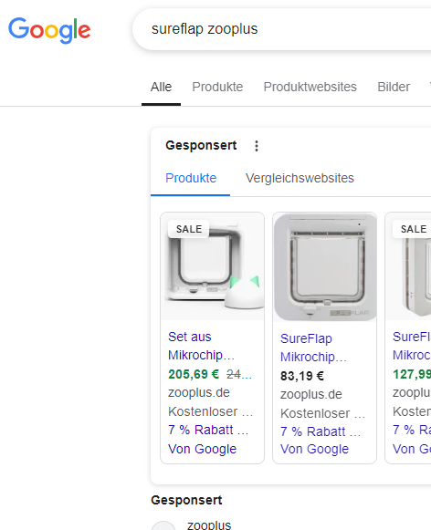Click 'Von Google' under the second product

click(314, 449)
